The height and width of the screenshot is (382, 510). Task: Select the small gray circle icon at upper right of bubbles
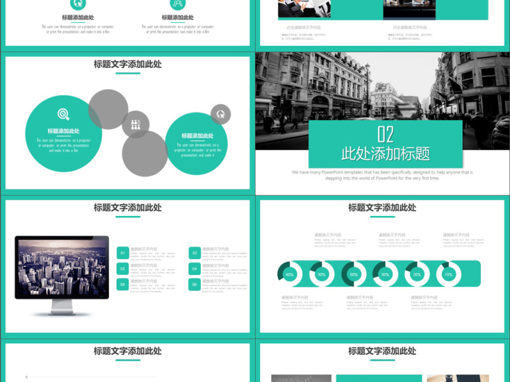[221, 115]
